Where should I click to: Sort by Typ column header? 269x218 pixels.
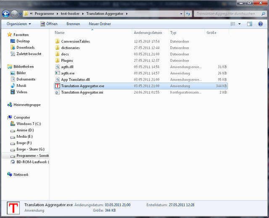pos(173,33)
